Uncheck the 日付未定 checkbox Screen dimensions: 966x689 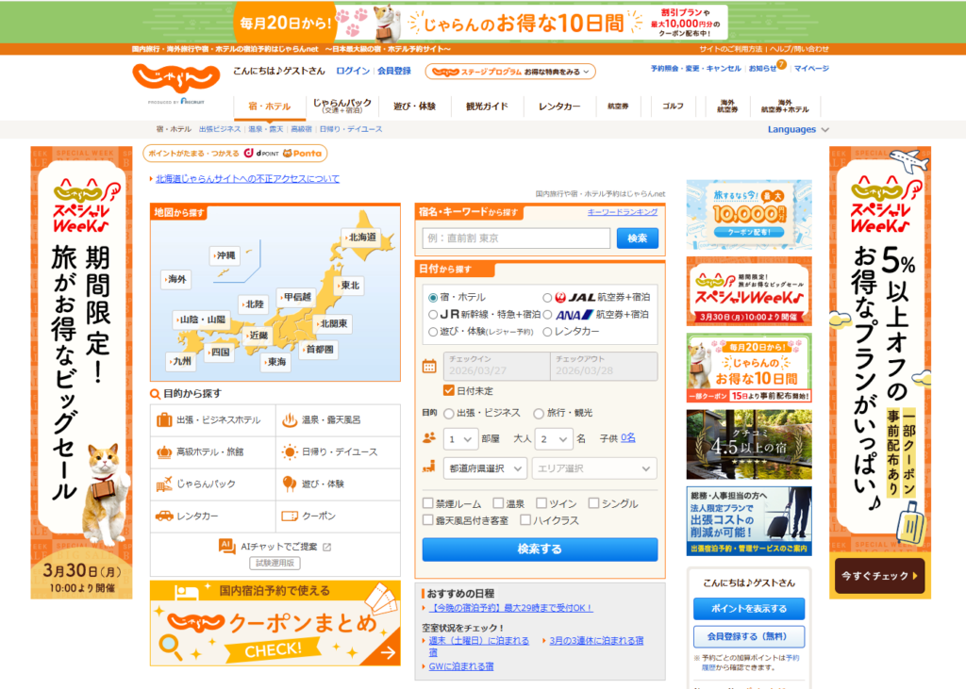(x=449, y=390)
